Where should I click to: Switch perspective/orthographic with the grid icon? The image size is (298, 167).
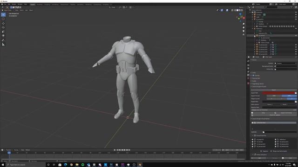[244, 35]
